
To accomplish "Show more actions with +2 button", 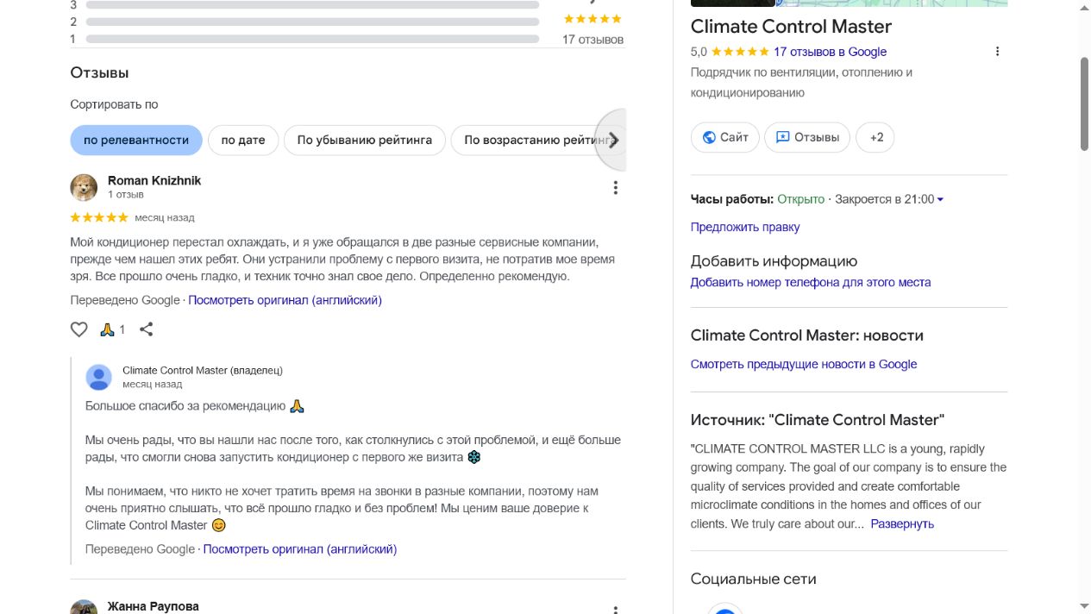I will [875, 137].
